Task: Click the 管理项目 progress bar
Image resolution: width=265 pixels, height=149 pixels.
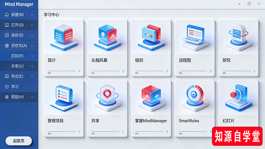Action: click(x=62, y=131)
